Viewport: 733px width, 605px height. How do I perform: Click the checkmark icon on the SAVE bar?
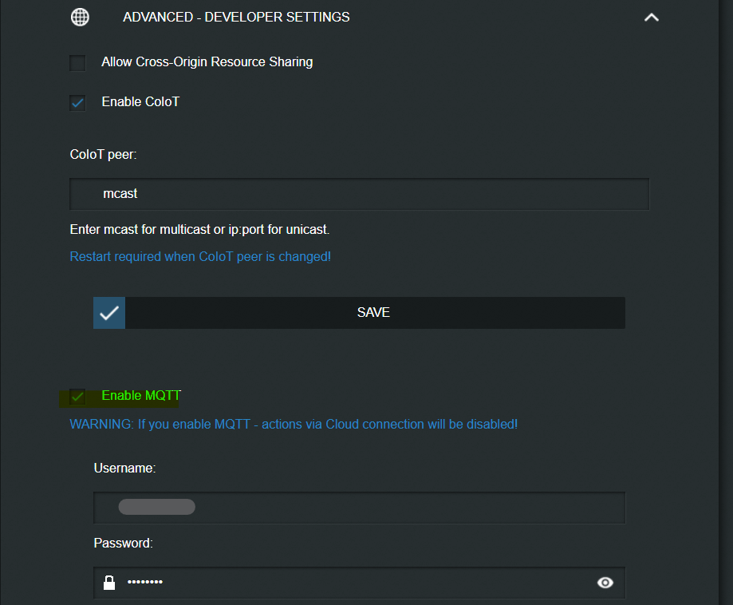click(109, 313)
